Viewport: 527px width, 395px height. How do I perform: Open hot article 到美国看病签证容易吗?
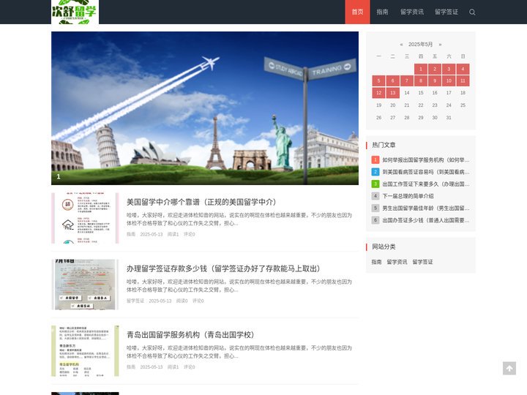pos(425,172)
